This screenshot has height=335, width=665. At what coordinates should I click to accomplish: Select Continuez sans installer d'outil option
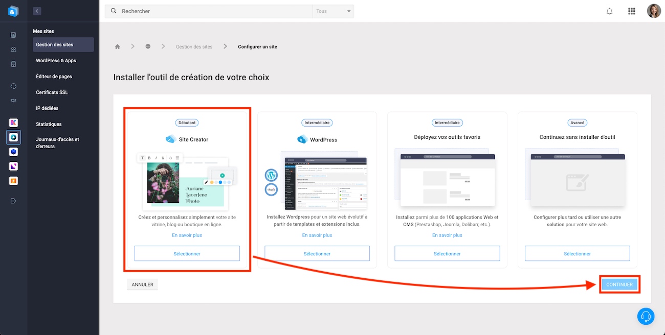pos(577,254)
